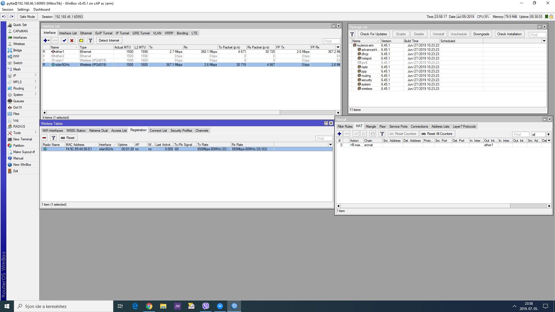Open filter in Package List
The width and height of the screenshot is (555, 312).
[x=352, y=34]
